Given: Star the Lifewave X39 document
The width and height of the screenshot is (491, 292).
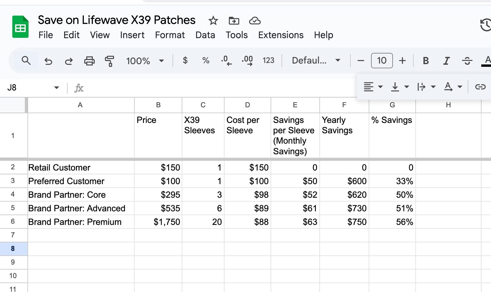Looking at the screenshot, I should [x=213, y=21].
